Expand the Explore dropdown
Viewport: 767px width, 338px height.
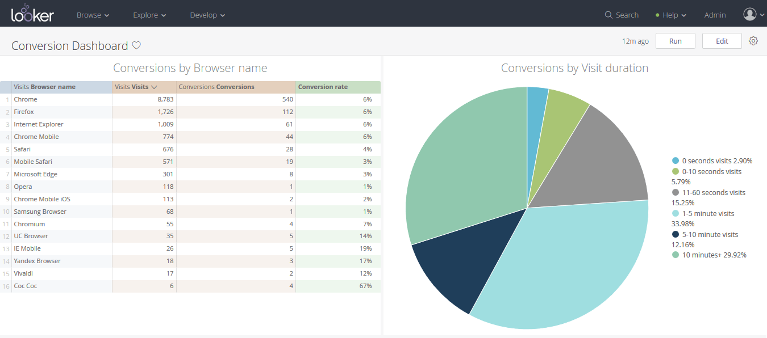[149, 15]
